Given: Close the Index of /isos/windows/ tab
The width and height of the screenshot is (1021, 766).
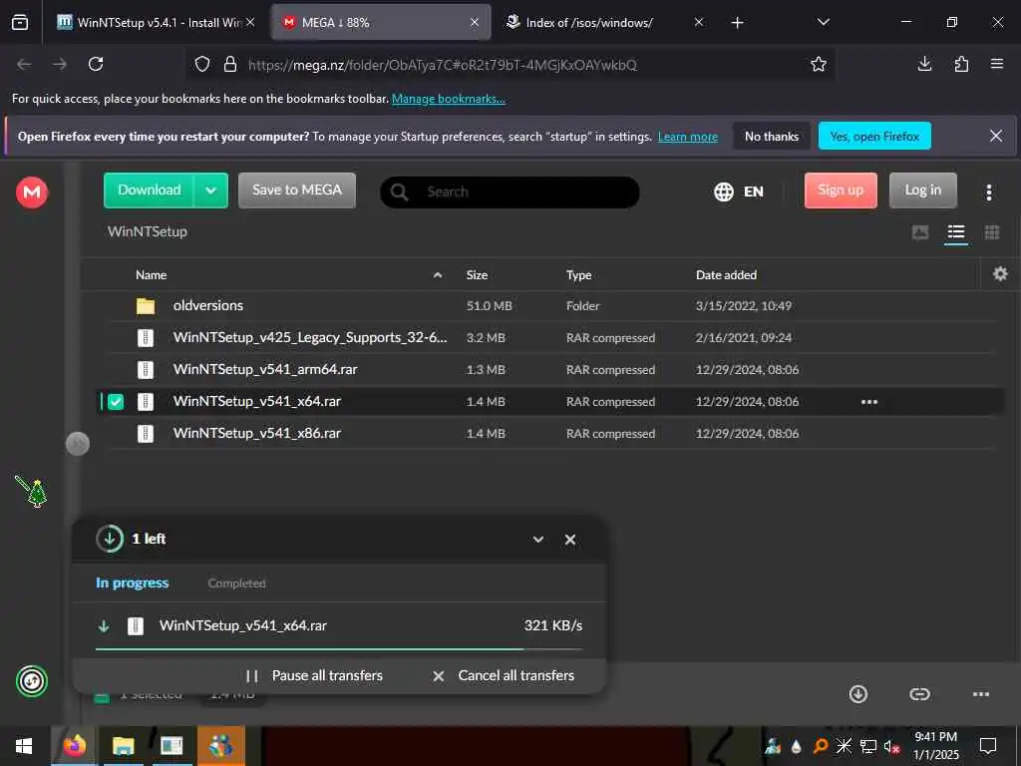Looking at the screenshot, I should coord(699,22).
